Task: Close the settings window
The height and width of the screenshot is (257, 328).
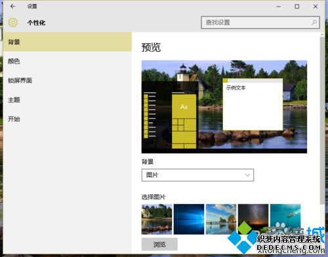Action: point(316,7)
